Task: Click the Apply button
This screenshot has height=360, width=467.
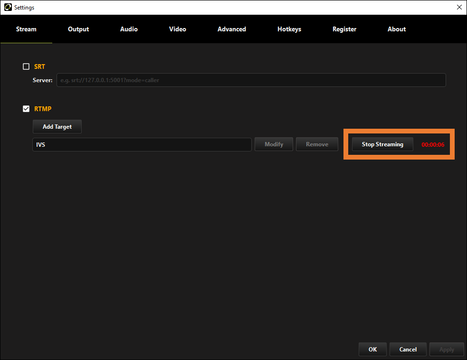Action: [x=447, y=349]
